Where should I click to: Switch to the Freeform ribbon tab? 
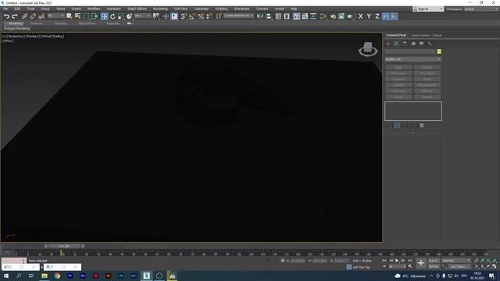37,23
